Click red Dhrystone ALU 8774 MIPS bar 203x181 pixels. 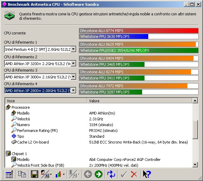point(139,31)
